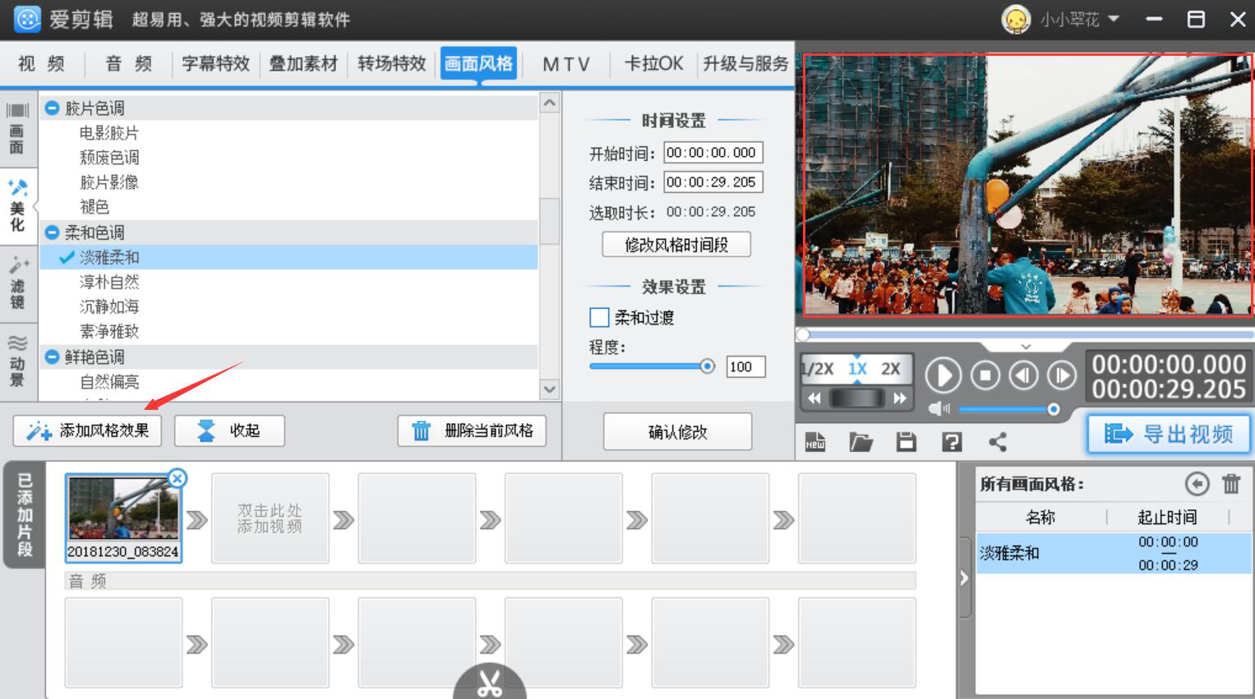Play the video preview

[x=943, y=375]
